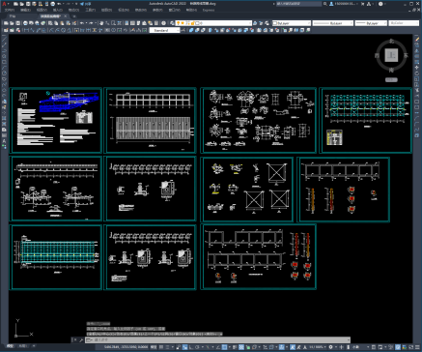Open quick access toolbar customize arrow
This screenshot has width=422, height=352.
[76, 4]
